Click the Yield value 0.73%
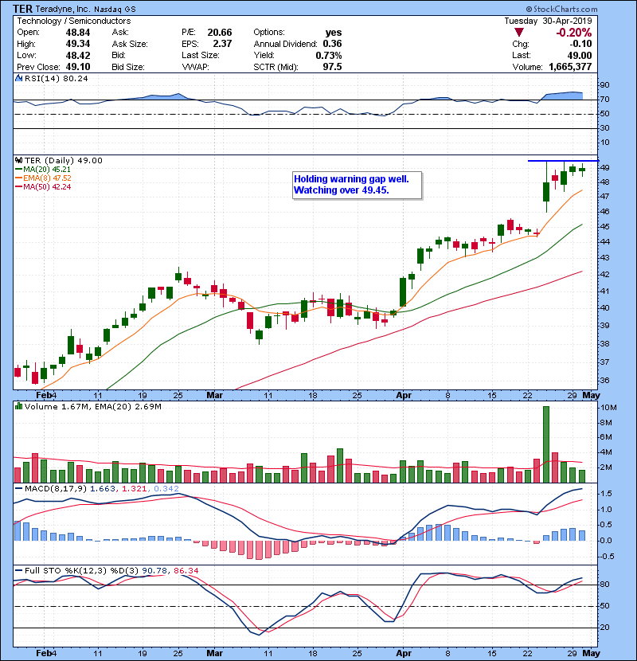This screenshot has width=637, height=661. pyautogui.click(x=329, y=55)
